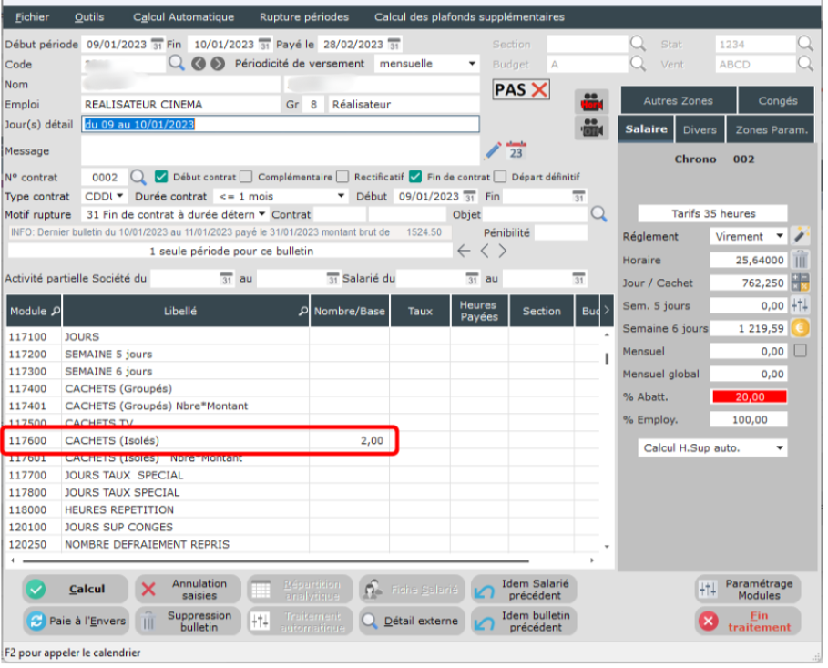Viewport: 828px width, 668px height.
Task: Click the magic wand icon beside Réglement
Action: pos(801,236)
